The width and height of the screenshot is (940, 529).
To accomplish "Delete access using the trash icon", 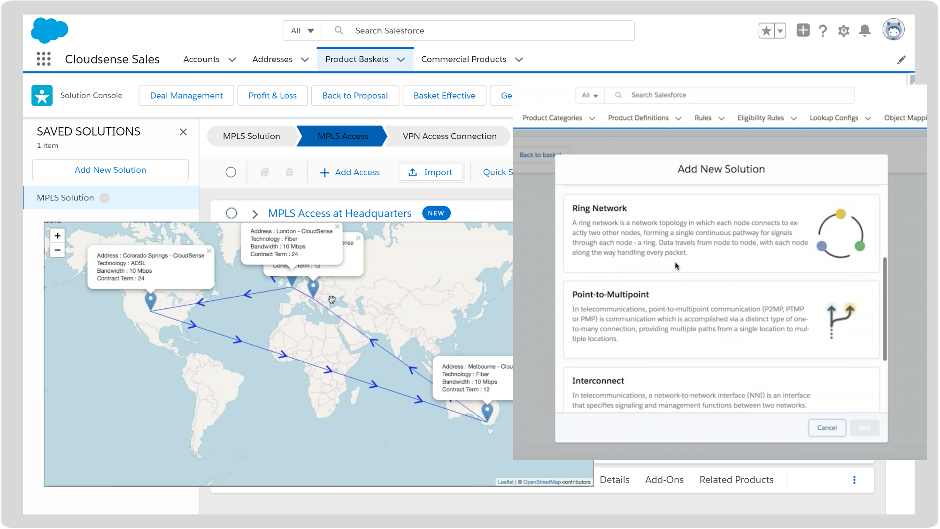I will click(289, 172).
